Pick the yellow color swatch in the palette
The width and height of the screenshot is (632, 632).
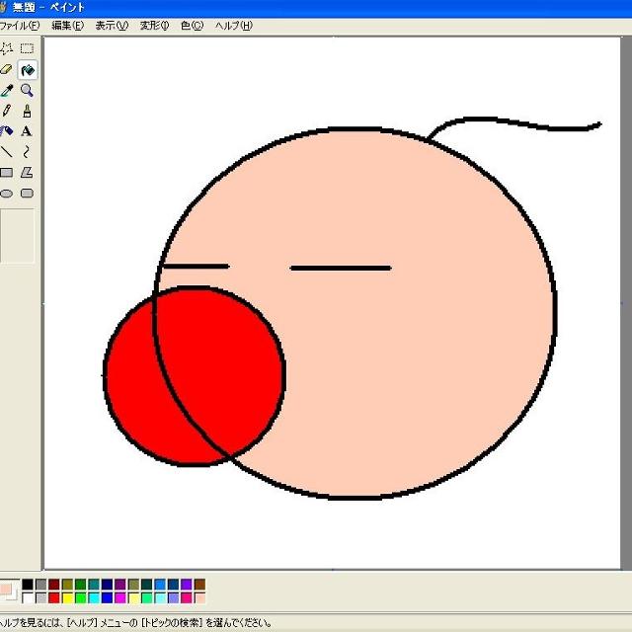(67, 597)
